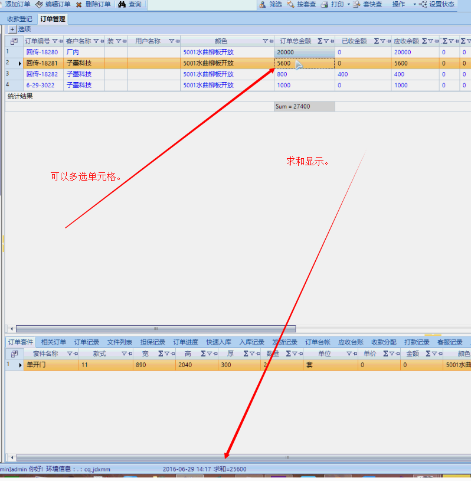Click the 删除订单 delete X icon
This screenshot has height=481, width=471.
[78, 4]
